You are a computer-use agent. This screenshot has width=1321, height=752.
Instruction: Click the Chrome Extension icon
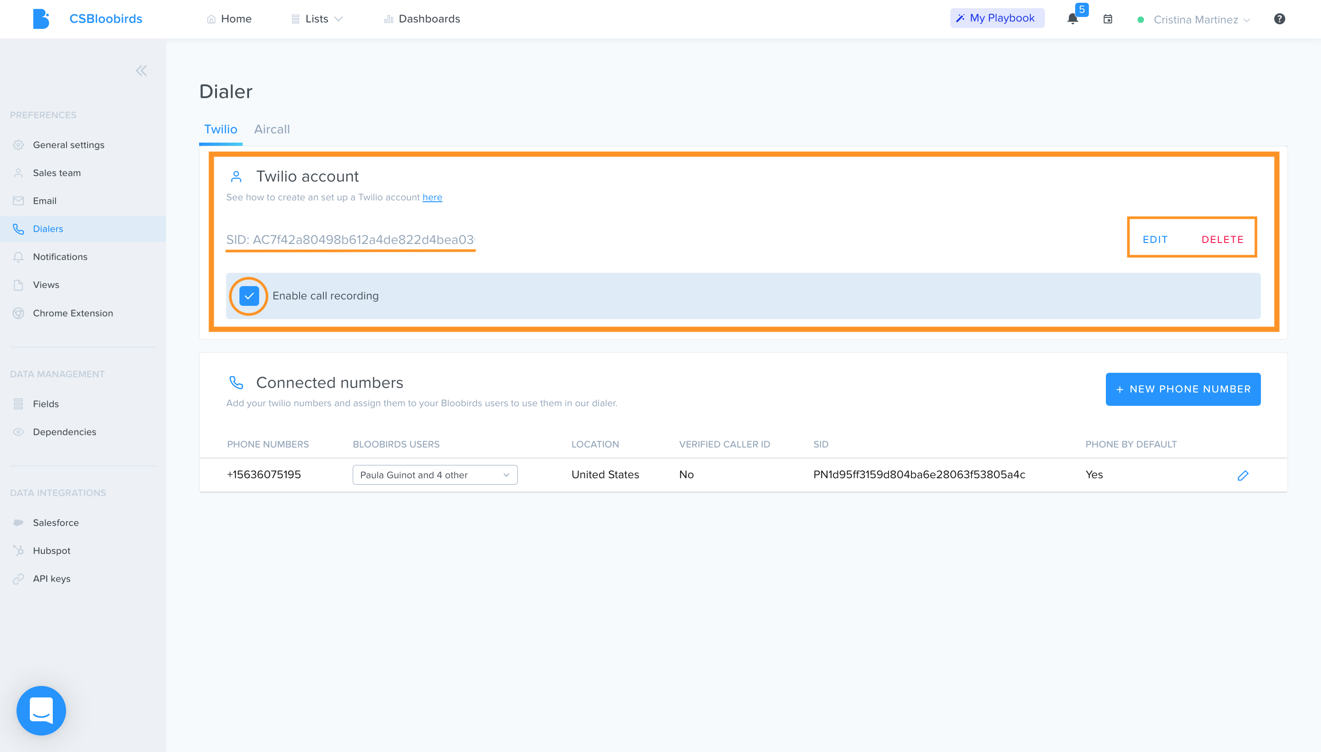[19, 313]
